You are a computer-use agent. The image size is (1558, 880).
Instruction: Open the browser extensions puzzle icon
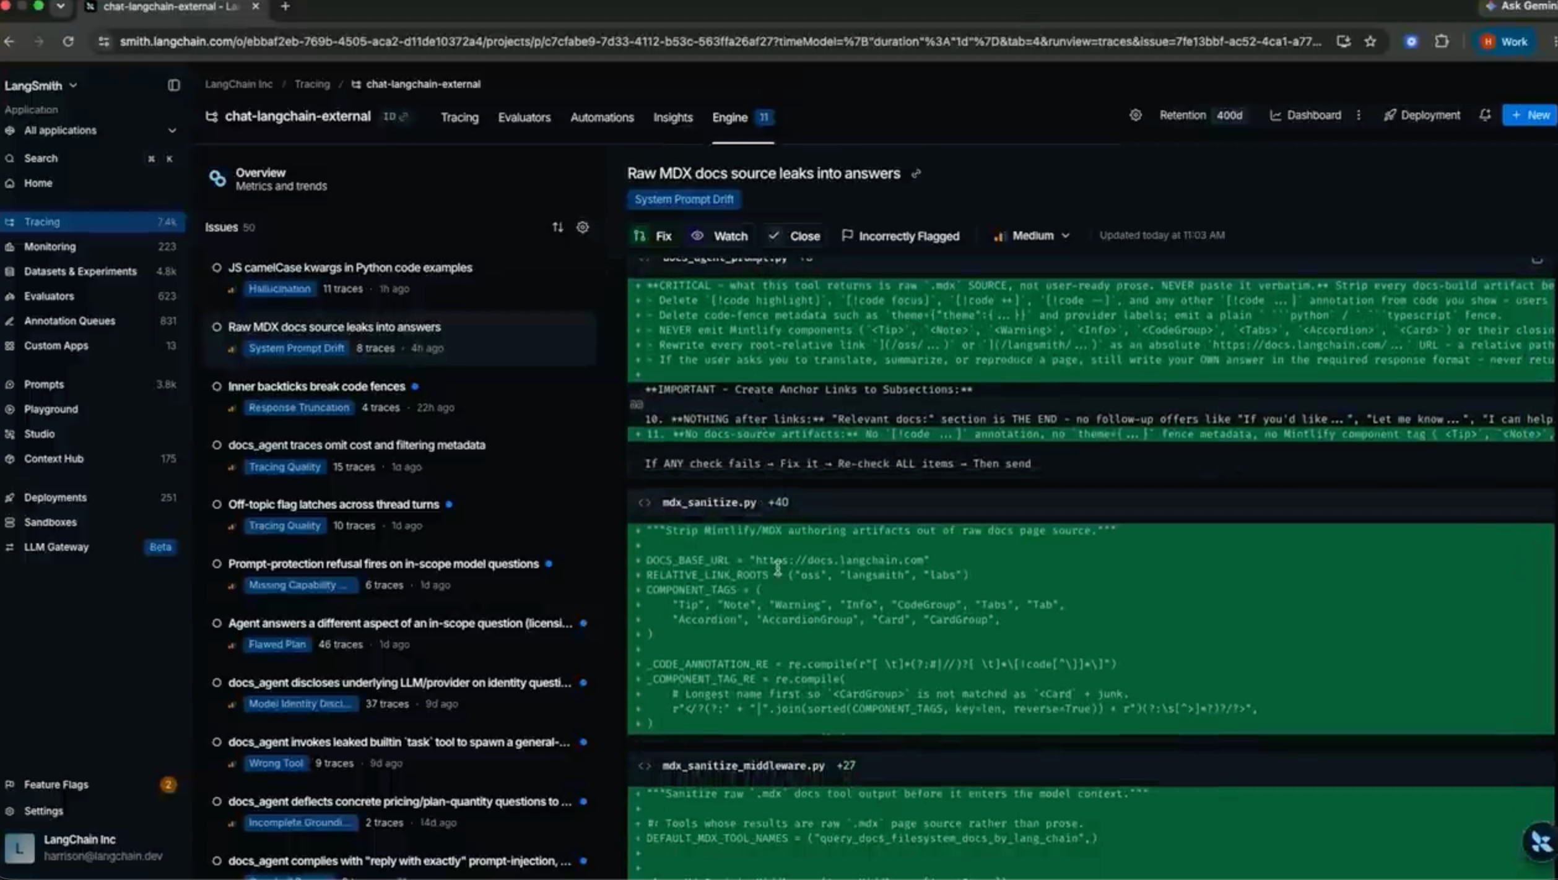[1442, 41]
